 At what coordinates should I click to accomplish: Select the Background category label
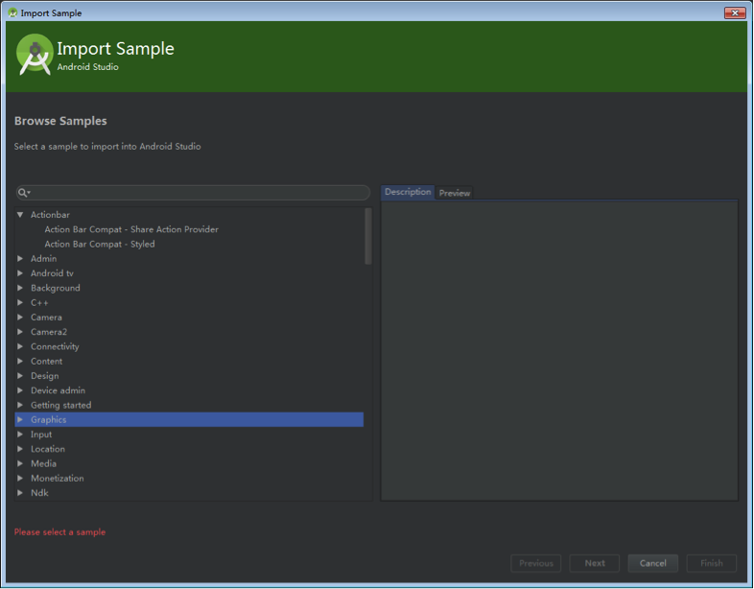coord(56,288)
